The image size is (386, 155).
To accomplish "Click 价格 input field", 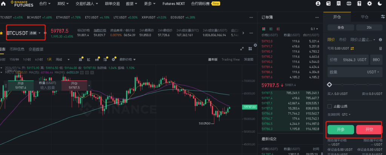I will point(348,60).
